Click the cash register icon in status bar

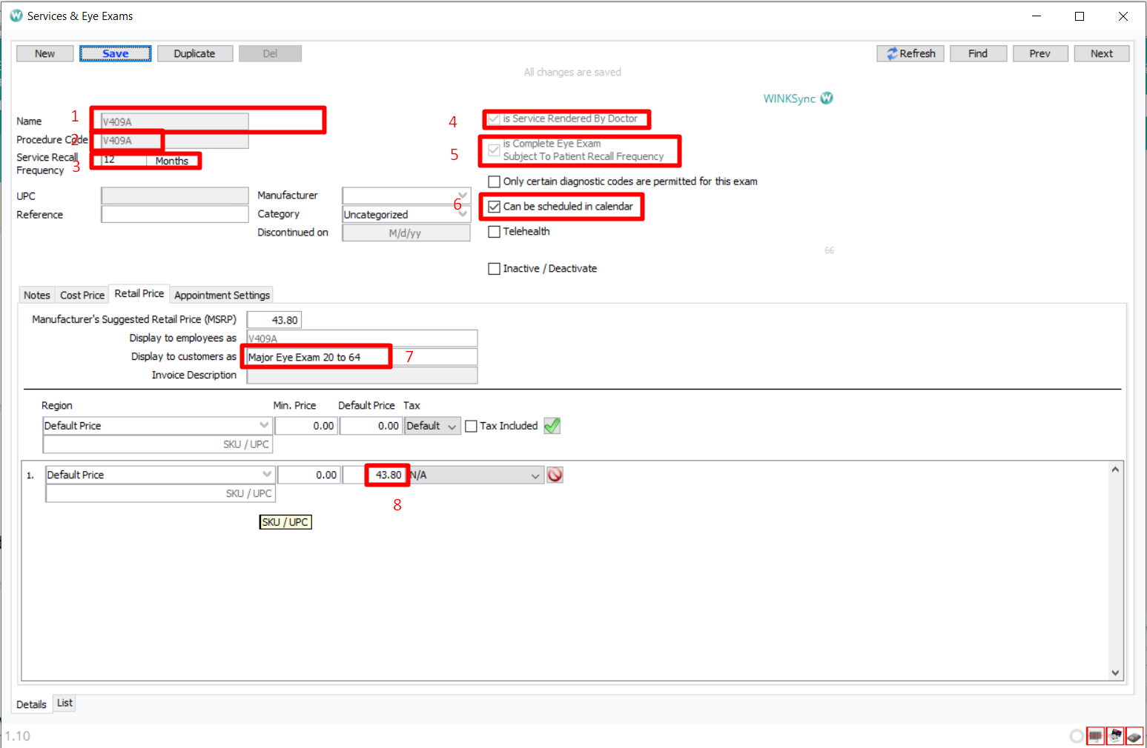pos(1114,736)
